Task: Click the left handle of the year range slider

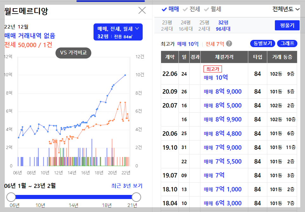Action: pos(11,197)
